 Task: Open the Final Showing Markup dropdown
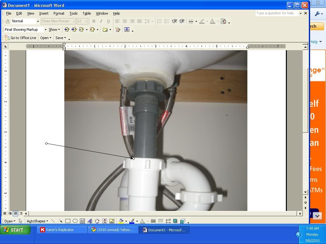pyautogui.click(x=46, y=29)
